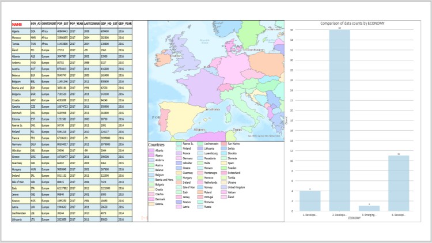Select Tunisia name cell in the table
This screenshot has width=432, height=243.
pyautogui.click(x=21, y=44)
